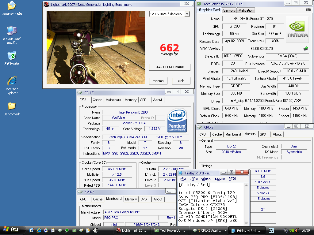Open first Thai File menu in Notepad
The image size is (314, 235).
183,179
